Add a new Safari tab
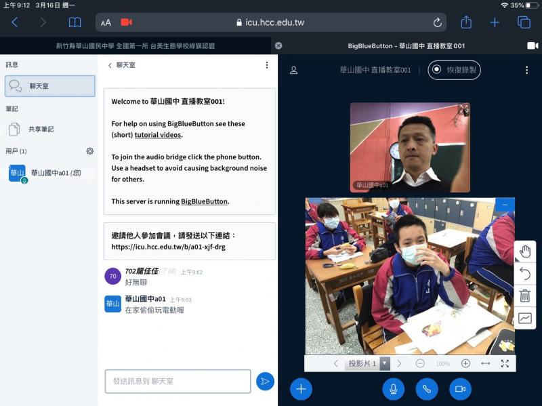The height and width of the screenshot is (406, 542). [x=495, y=22]
